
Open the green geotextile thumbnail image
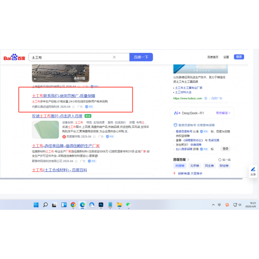pyautogui.click(x=46, y=129)
